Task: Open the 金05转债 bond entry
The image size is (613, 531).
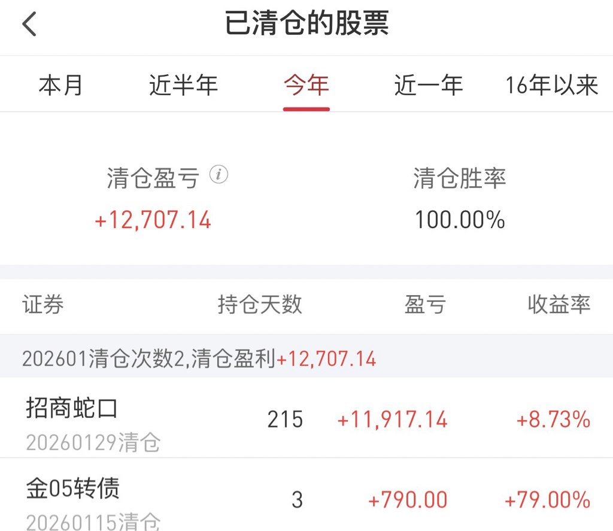Action: pos(306,495)
